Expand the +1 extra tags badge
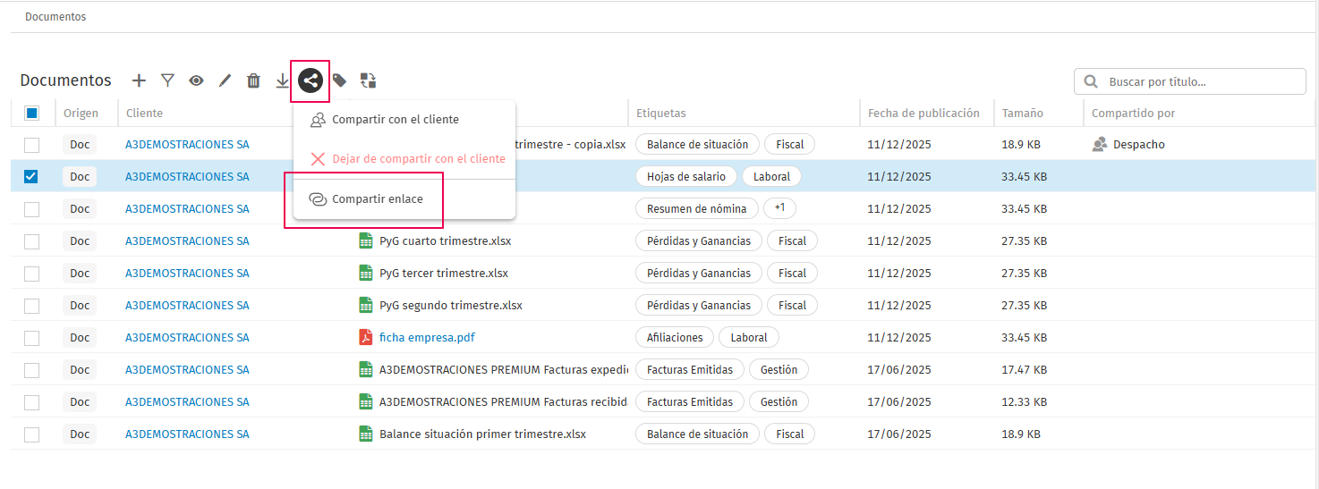1319x489 pixels. [x=779, y=208]
